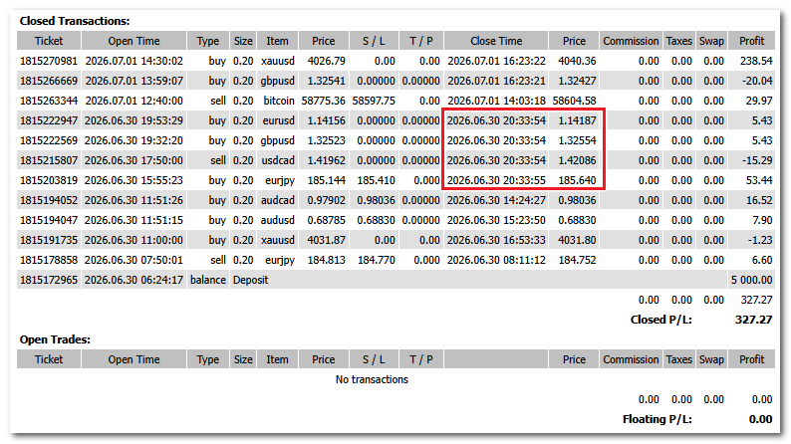Click stop loss value 58597.75
The height and width of the screenshot is (444, 791).
coord(374,101)
